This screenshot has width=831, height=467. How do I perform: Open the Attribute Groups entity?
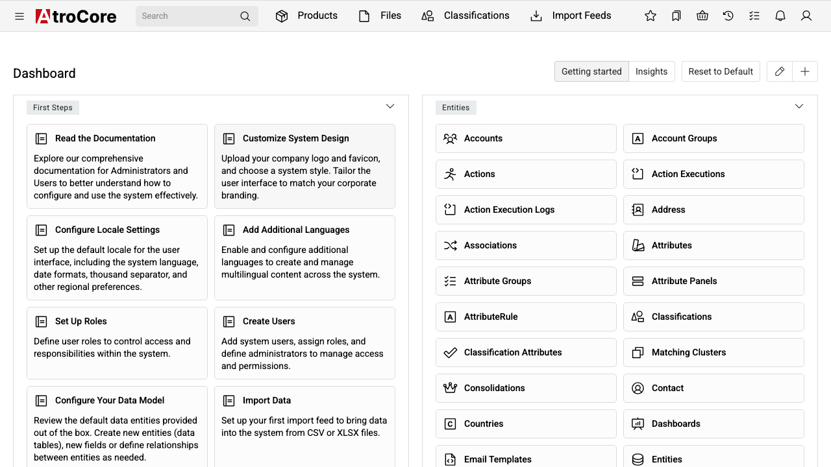[526, 281]
